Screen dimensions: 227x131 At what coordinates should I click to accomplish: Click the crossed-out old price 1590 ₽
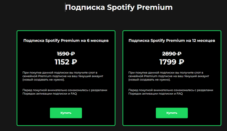pos(66,54)
